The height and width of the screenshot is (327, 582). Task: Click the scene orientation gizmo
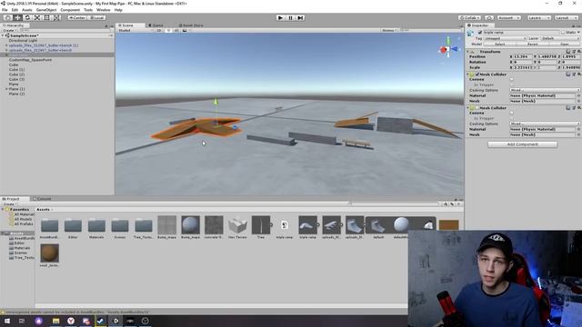(448, 48)
